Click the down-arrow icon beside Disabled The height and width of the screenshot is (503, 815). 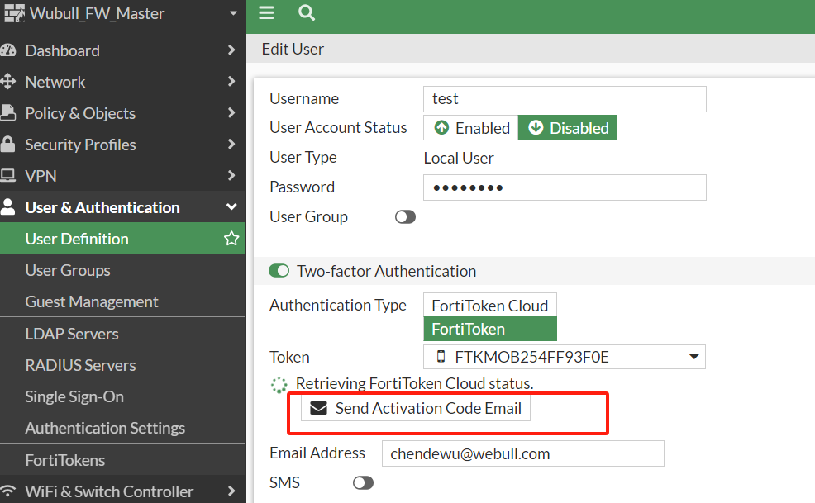tap(536, 128)
